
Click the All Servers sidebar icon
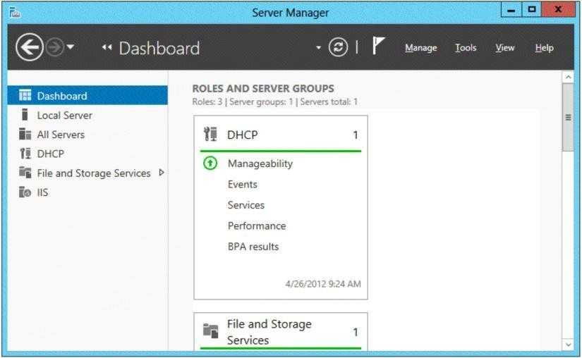click(x=25, y=134)
